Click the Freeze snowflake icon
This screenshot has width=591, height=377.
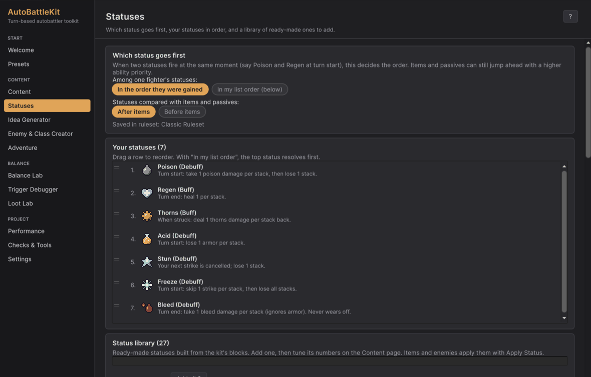[x=147, y=285]
